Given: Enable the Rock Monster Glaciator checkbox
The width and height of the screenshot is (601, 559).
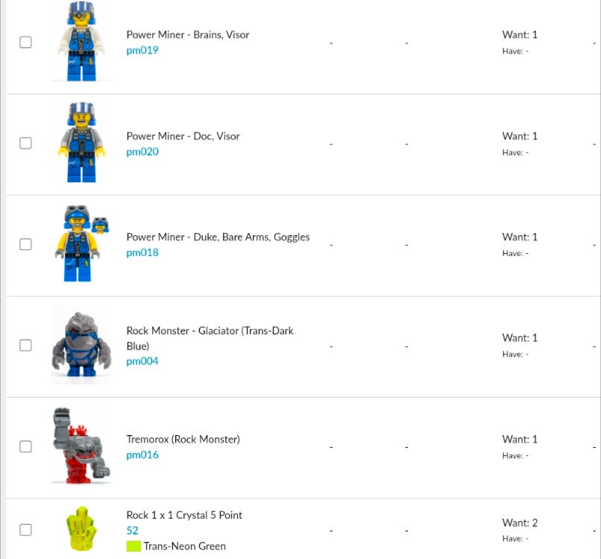Looking at the screenshot, I should click(25, 346).
